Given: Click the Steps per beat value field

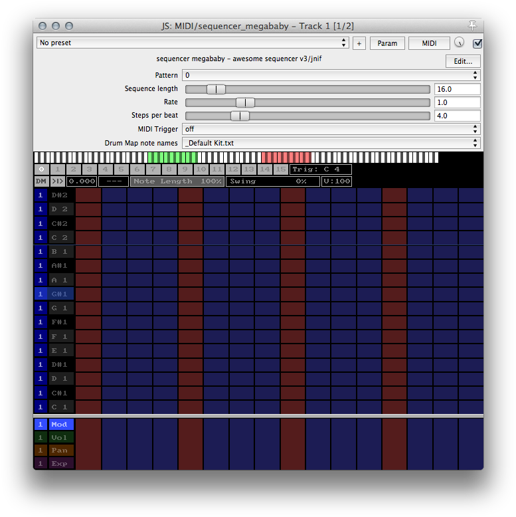Looking at the screenshot, I should point(457,116).
